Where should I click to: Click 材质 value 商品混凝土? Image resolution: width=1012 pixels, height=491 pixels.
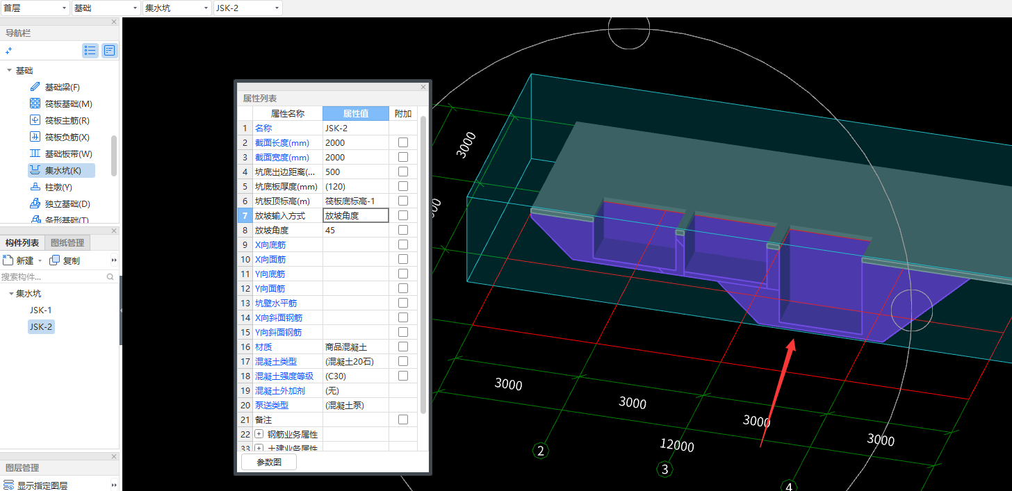[356, 347]
